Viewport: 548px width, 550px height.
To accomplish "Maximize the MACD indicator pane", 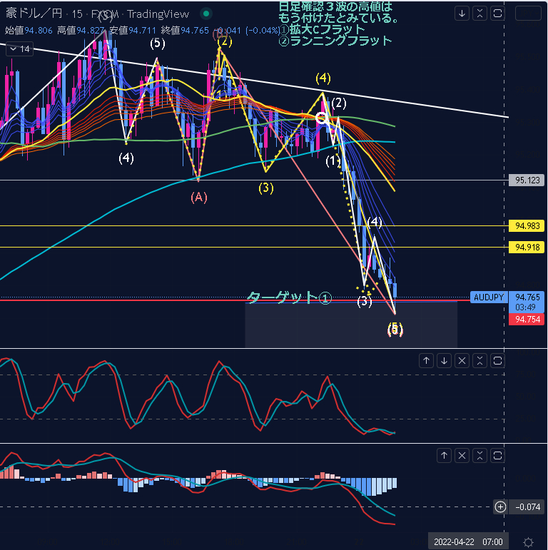I will pyautogui.click(x=497, y=454).
